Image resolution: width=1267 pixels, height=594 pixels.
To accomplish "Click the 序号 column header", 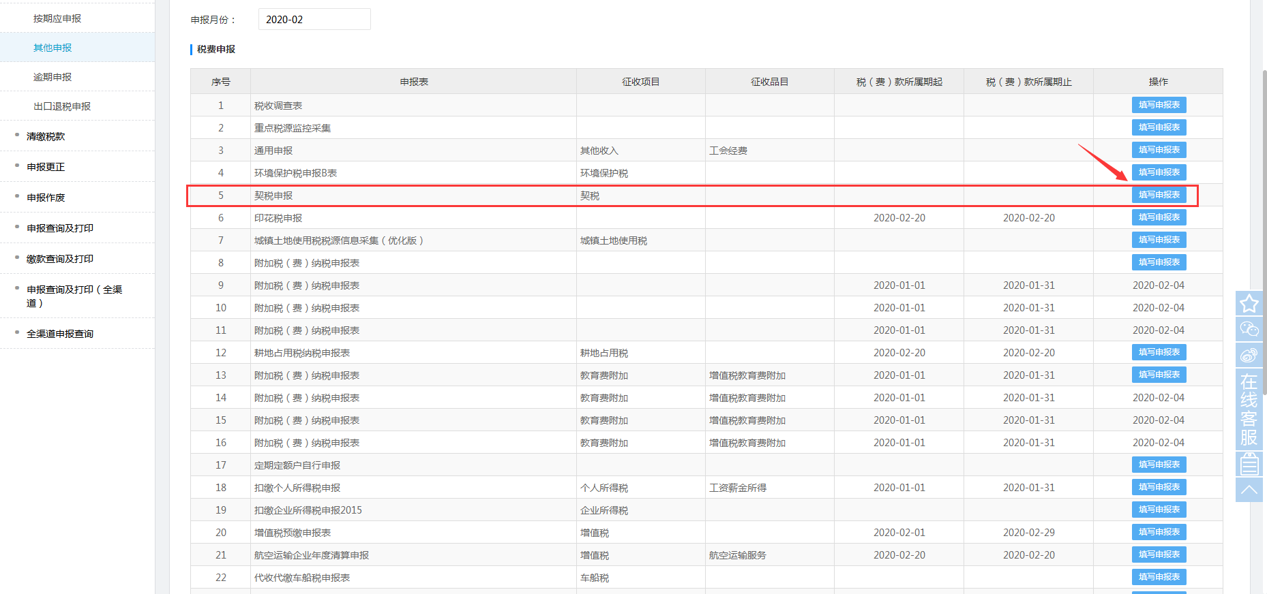I will tap(220, 82).
